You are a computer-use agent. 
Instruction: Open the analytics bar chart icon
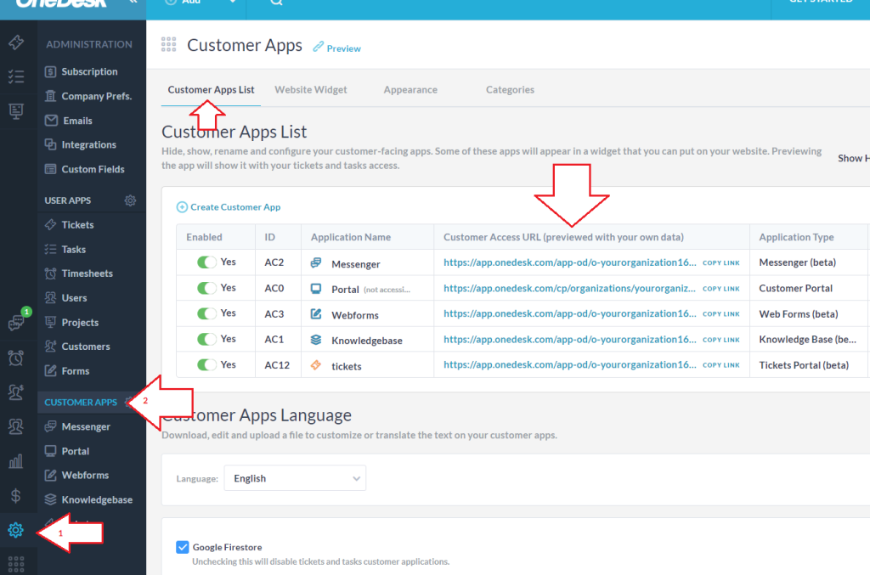15,461
